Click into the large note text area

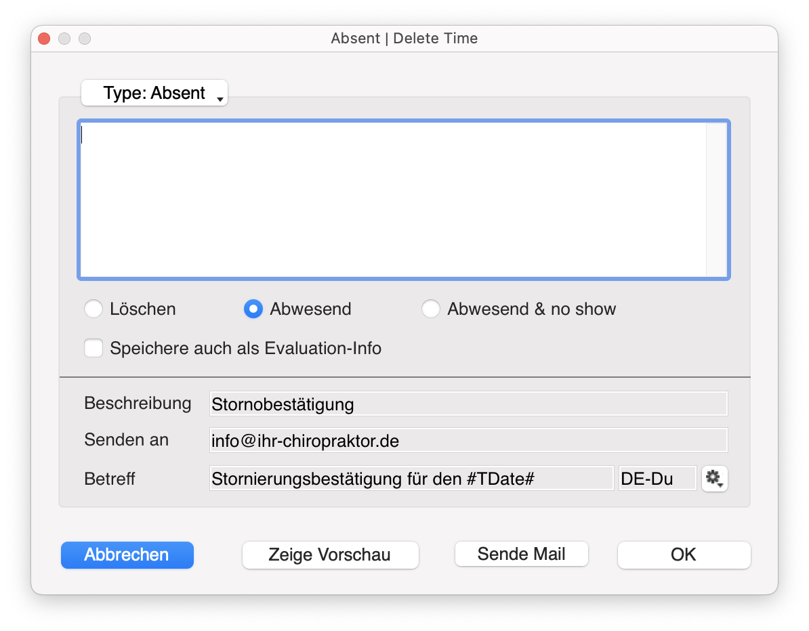click(x=393, y=200)
